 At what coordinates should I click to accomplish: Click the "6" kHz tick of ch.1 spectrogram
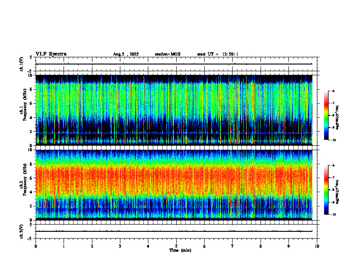pos(31,103)
